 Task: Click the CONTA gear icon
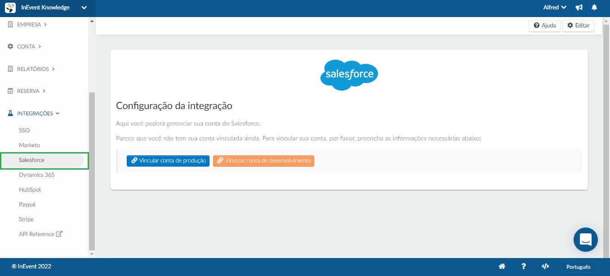pyautogui.click(x=11, y=47)
